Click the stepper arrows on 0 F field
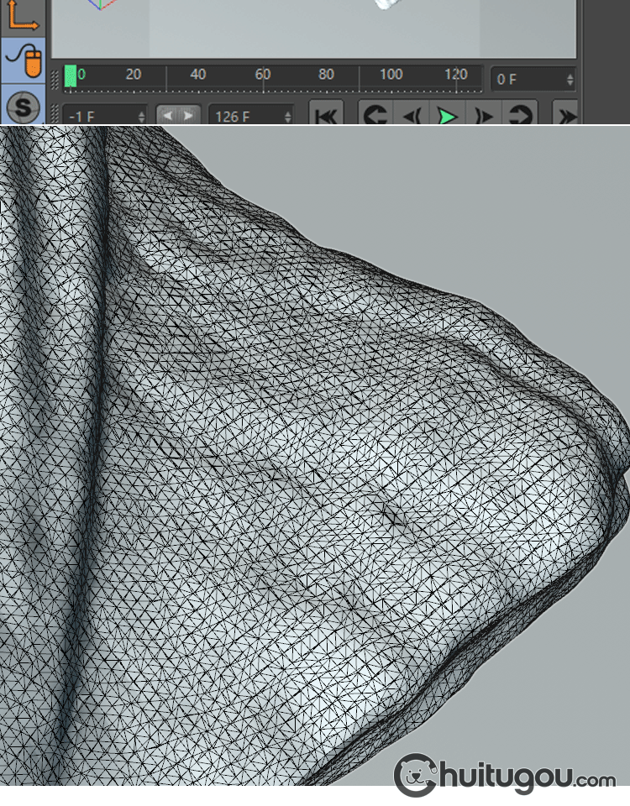 click(x=570, y=80)
